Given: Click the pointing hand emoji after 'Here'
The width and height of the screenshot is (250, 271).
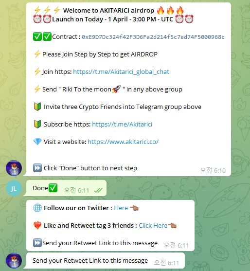Looking at the screenshot, I should coord(134,208).
